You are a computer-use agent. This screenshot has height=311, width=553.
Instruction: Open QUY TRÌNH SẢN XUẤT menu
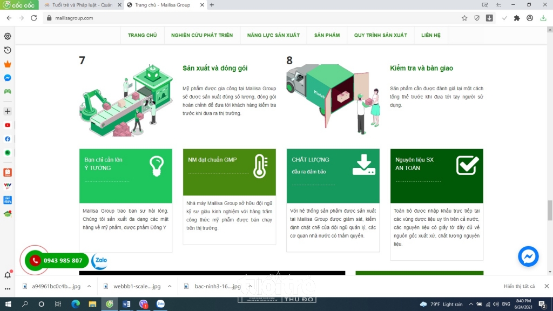pos(381,35)
